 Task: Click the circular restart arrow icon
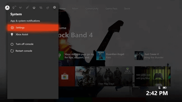(12, 51)
